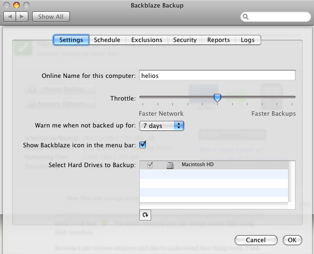This screenshot has height=254, width=314.
Task: Switch to the Settings tab
Action: point(71,40)
